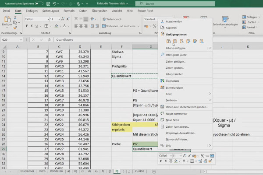
Task: Expand the Sortieren submenu
Action: (185, 100)
